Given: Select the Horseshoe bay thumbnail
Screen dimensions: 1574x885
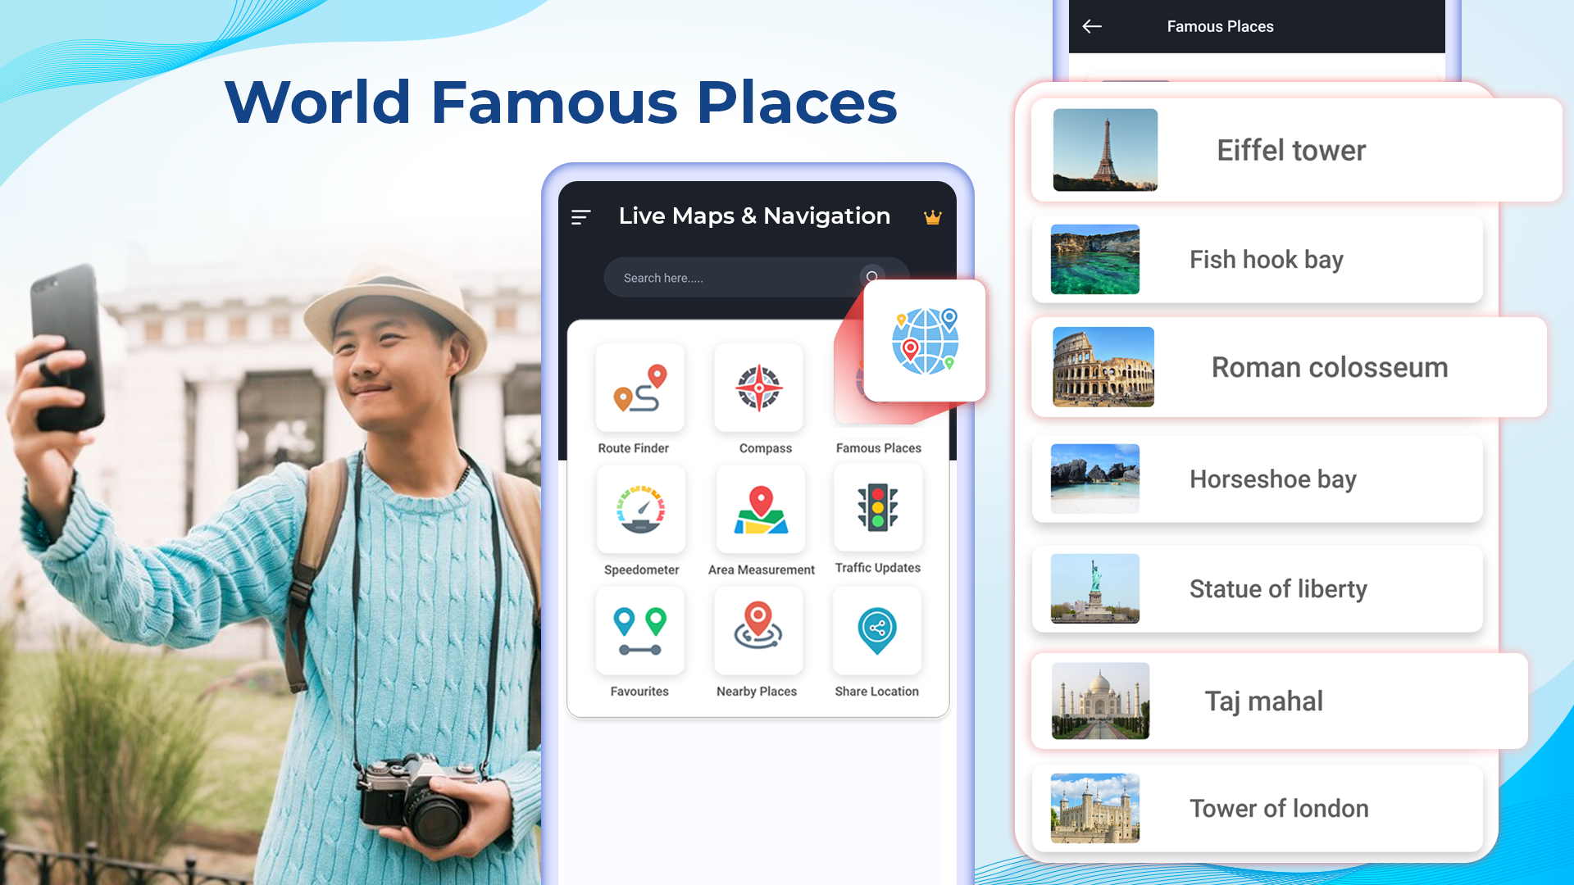Looking at the screenshot, I should point(1095,479).
